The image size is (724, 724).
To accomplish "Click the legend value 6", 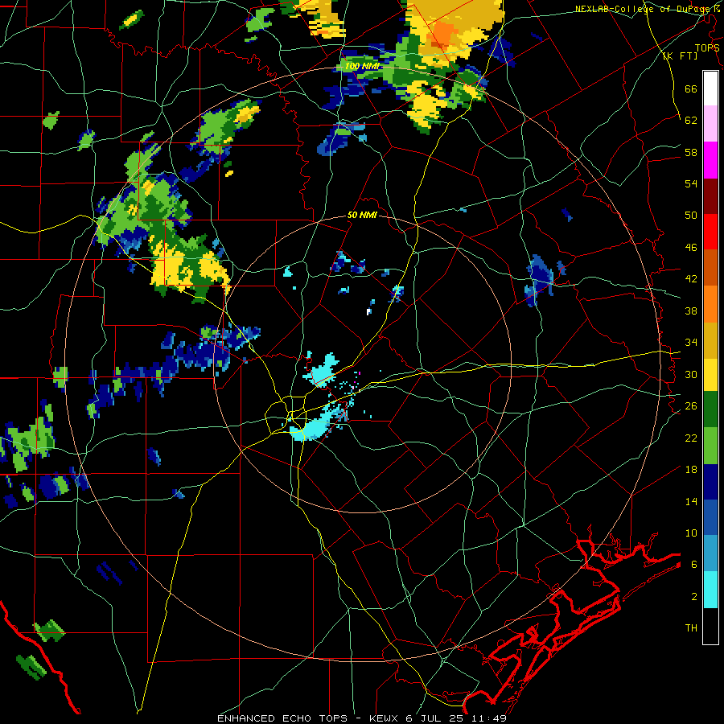I will coord(694,564).
